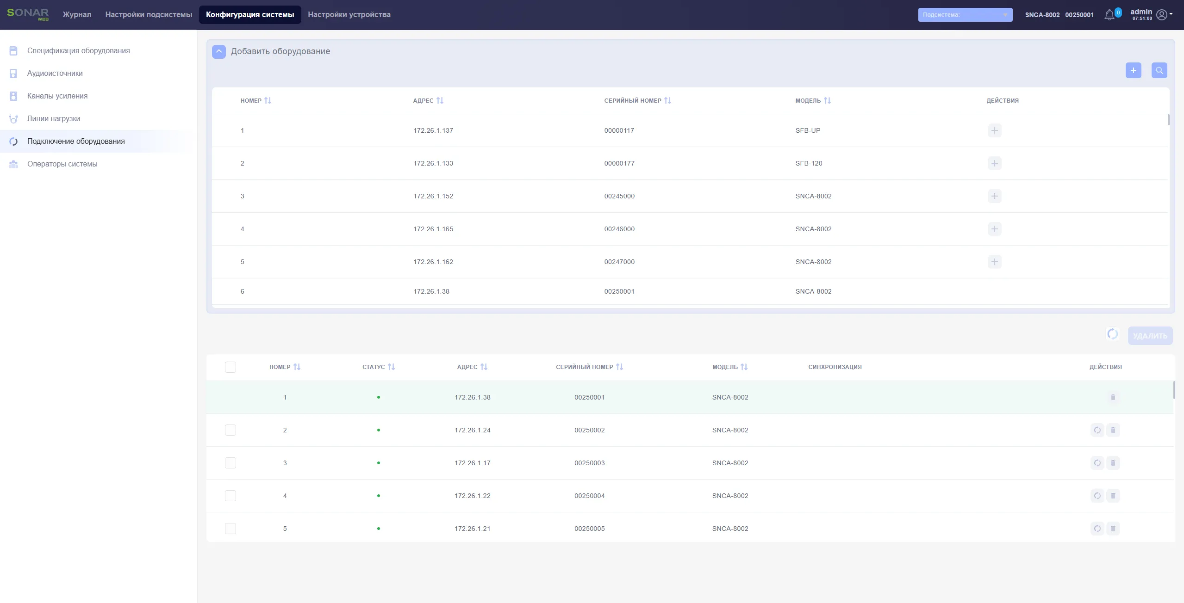Add device 00245000 via its plus icon
The height and width of the screenshot is (603, 1184).
click(x=994, y=196)
